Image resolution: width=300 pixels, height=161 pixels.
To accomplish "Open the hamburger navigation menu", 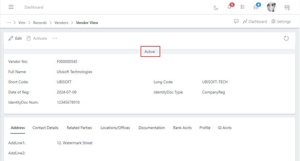I will click(11, 7).
